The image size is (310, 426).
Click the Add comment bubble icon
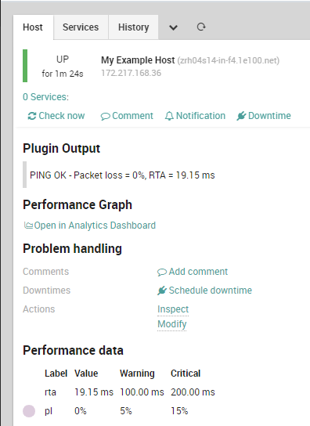[x=162, y=272]
